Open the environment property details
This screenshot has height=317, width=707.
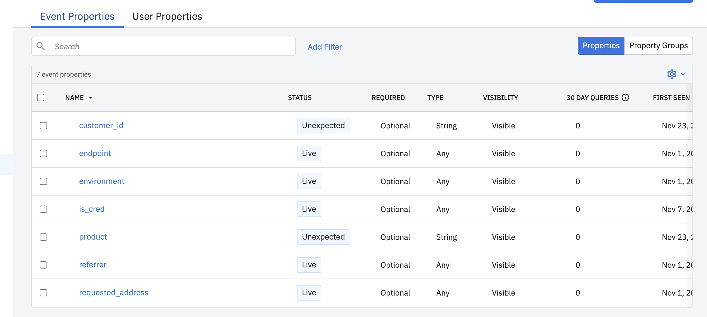(102, 181)
